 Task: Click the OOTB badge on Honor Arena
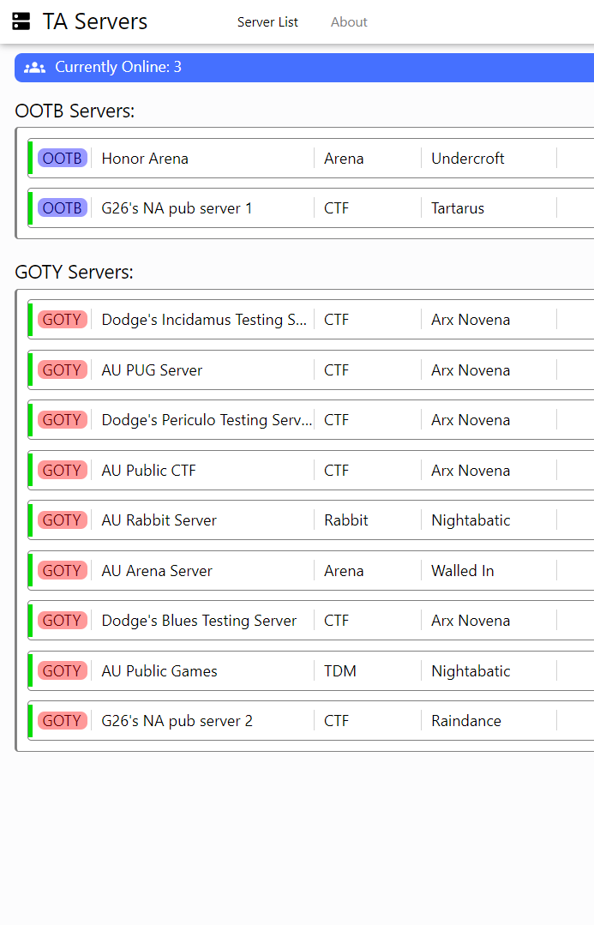click(x=63, y=159)
